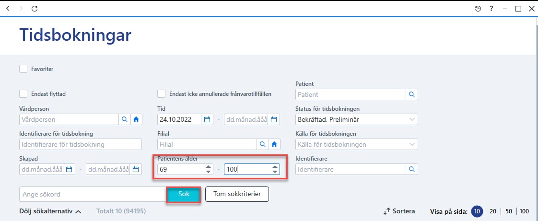Collapse search options via Dölj sökalternativ
This screenshot has width=538, height=221.
point(50,211)
